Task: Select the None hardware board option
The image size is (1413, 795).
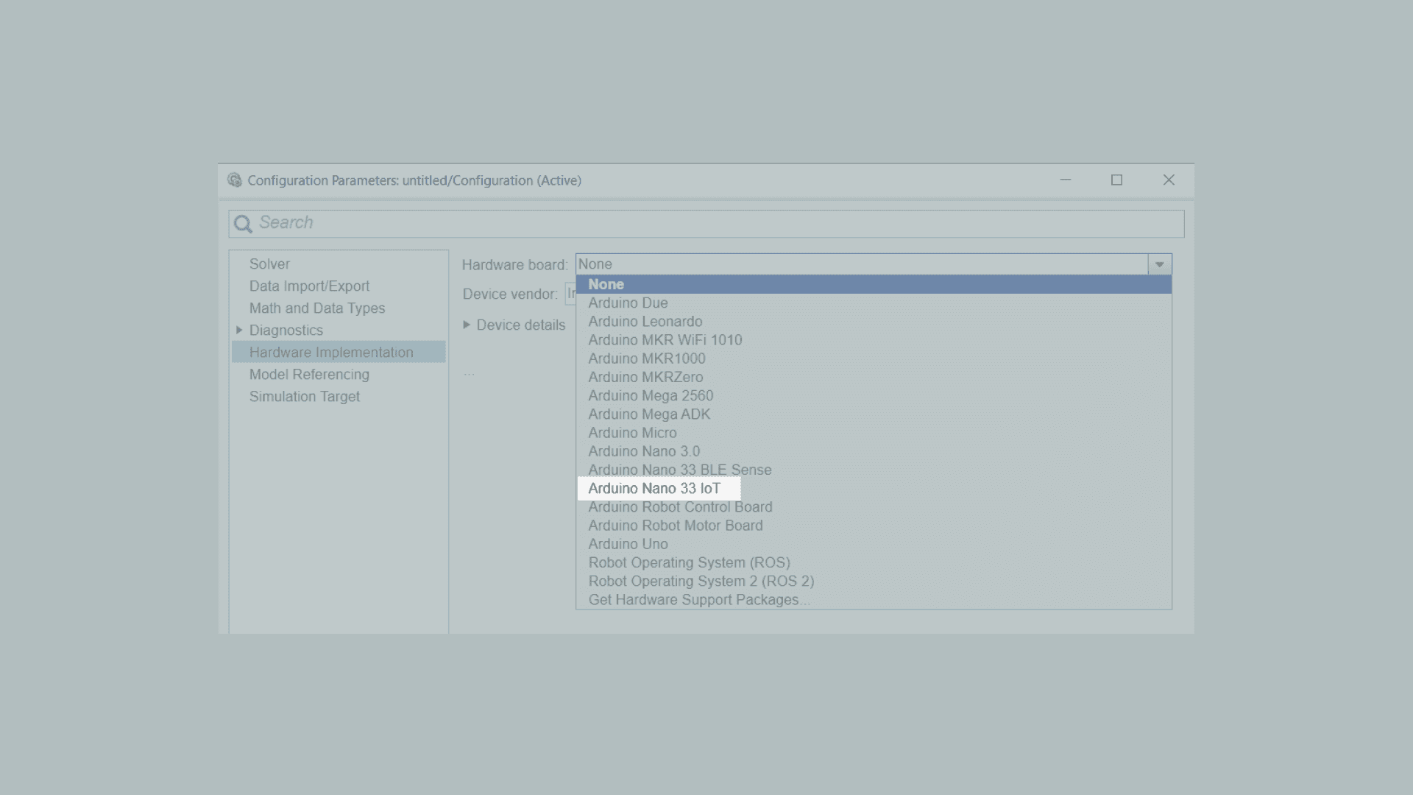Action: tap(606, 284)
